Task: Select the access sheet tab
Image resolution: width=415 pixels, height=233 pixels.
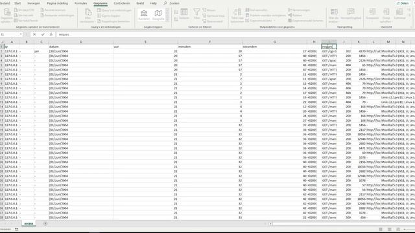Action: [x=29, y=223]
